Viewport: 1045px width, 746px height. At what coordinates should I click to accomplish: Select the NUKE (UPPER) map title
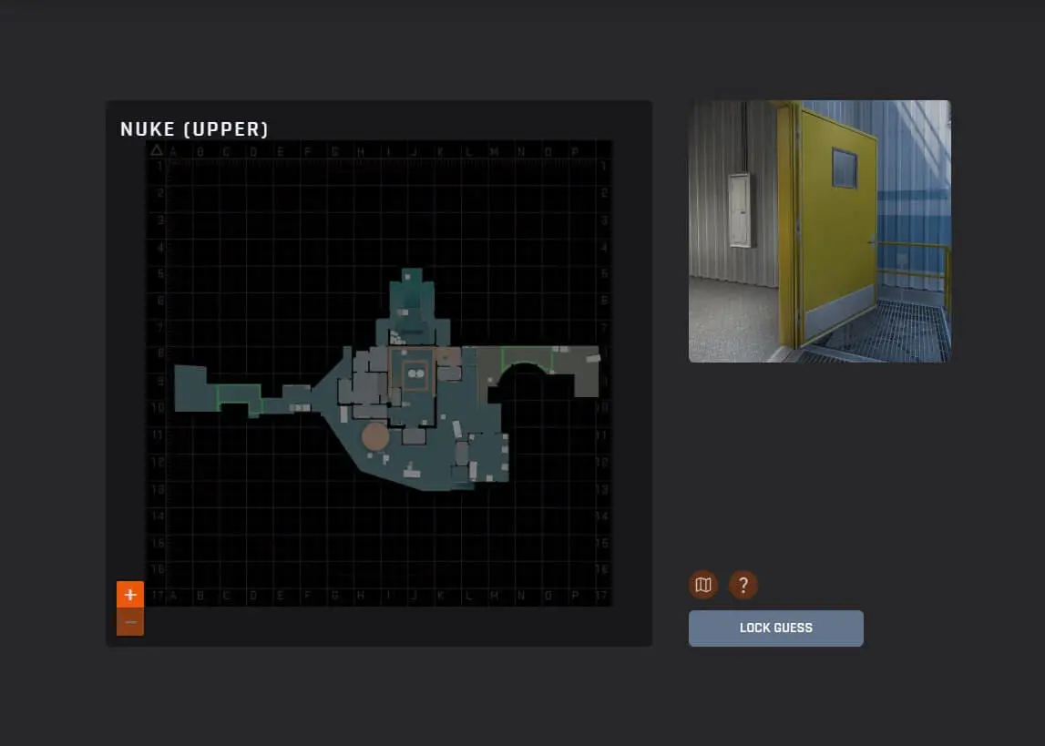click(x=194, y=129)
